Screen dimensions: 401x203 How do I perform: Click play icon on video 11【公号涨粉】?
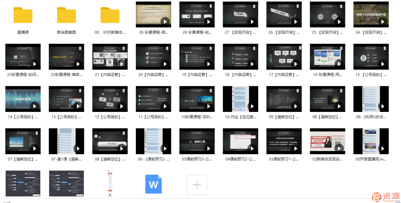coord(165,106)
